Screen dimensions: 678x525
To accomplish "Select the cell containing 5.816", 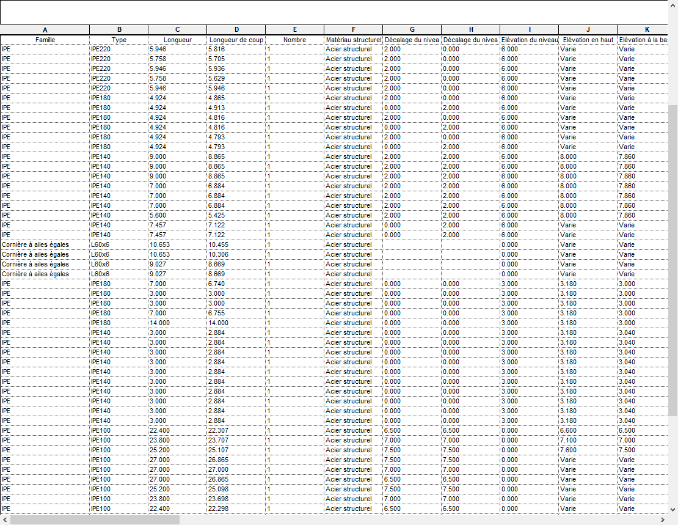I will [x=236, y=49].
